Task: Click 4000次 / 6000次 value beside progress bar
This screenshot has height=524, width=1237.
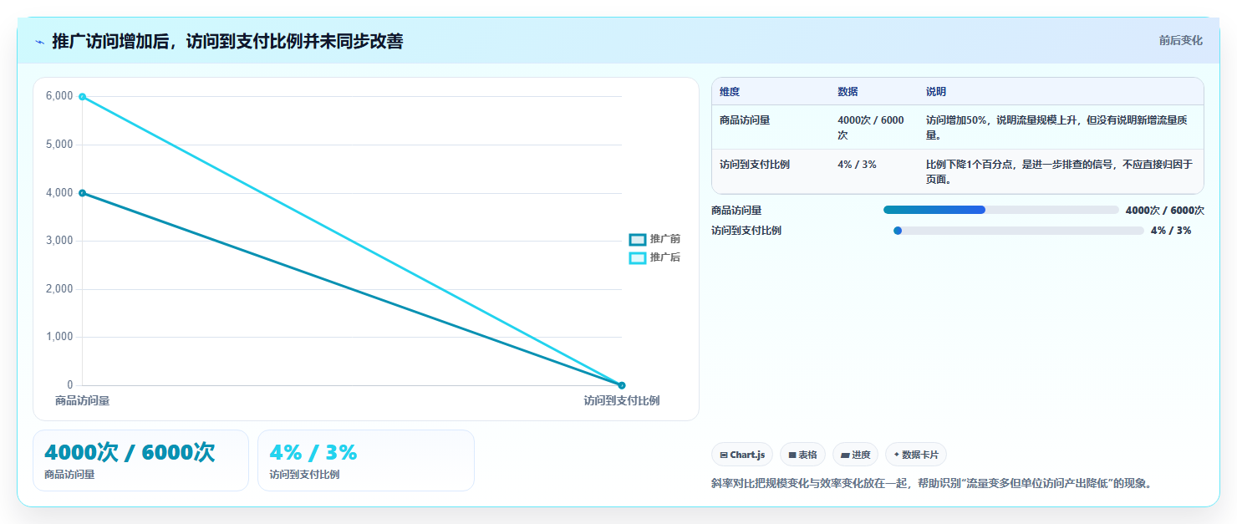Action: pos(1165,211)
